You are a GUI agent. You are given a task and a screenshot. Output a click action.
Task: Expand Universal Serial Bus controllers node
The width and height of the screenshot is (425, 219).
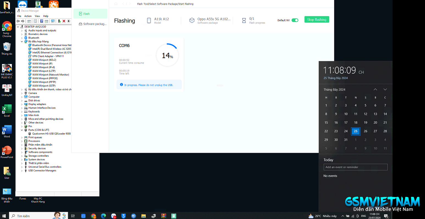pos(22,167)
